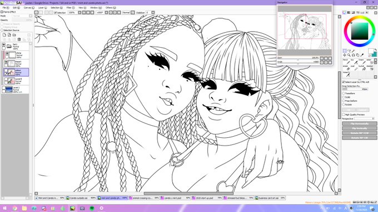Expand the Paints Effect section
378x212 pixels.
pyautogui.click(x=2, y=12)
